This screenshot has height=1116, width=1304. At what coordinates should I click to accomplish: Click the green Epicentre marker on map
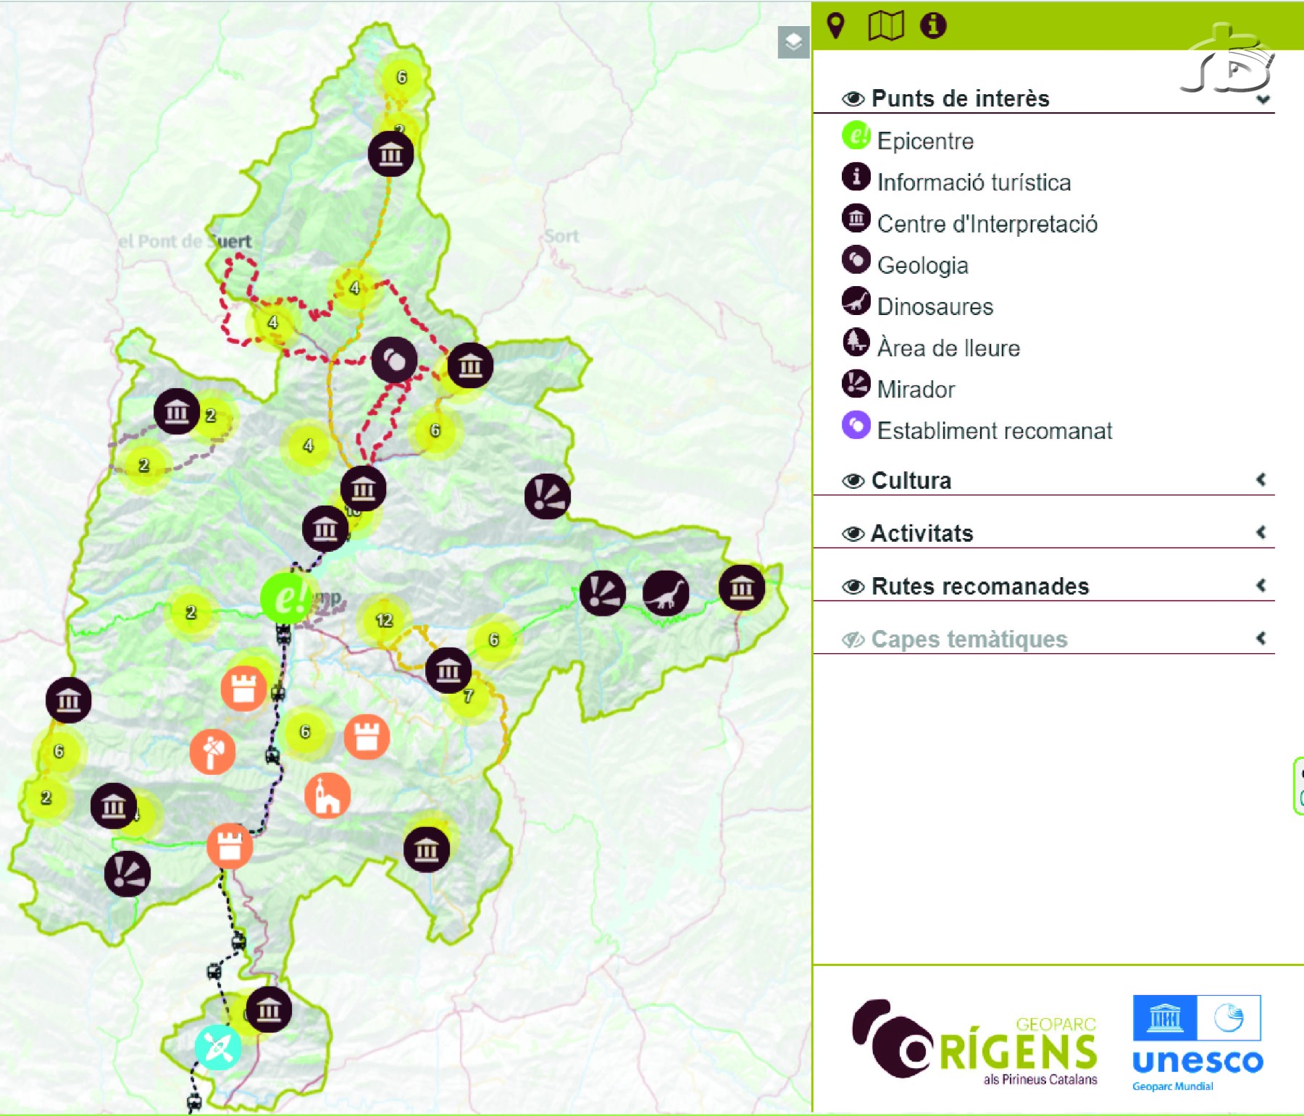(285, 597)
